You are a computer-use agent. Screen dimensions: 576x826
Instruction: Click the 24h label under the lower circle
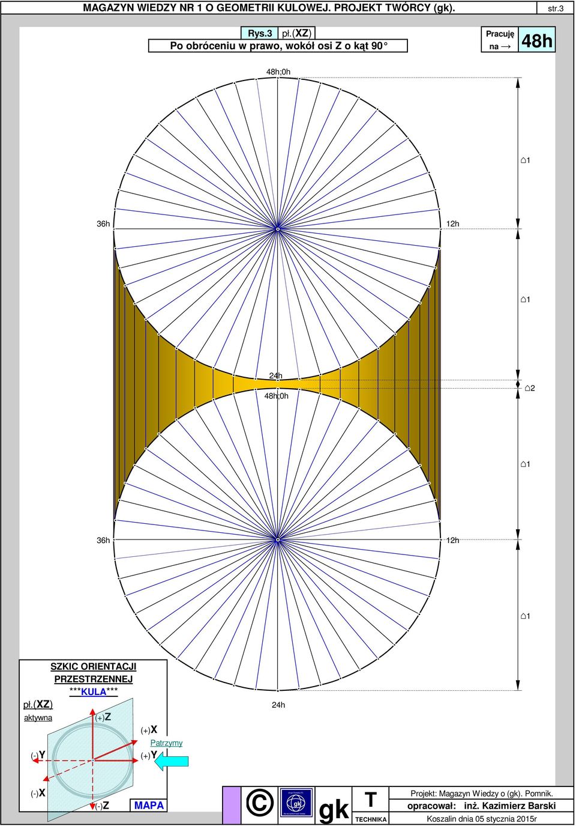point(278,705)
